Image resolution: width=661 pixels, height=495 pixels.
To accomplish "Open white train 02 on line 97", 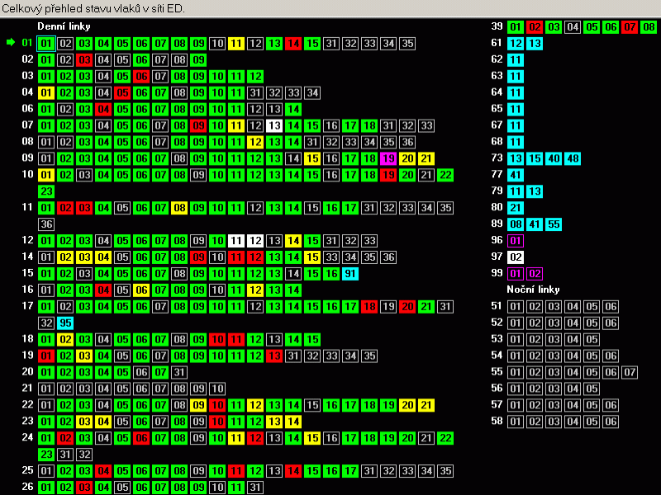I will [516, 257].
